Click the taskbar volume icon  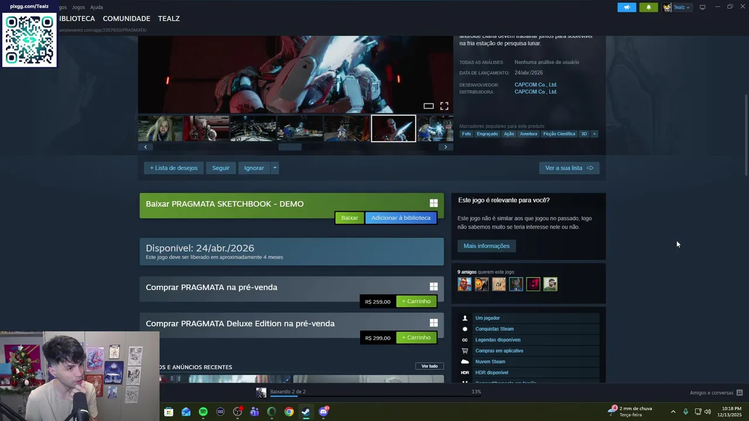[x=707, y=412]
